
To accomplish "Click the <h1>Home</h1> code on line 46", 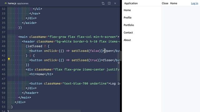I will coord(41,74).
